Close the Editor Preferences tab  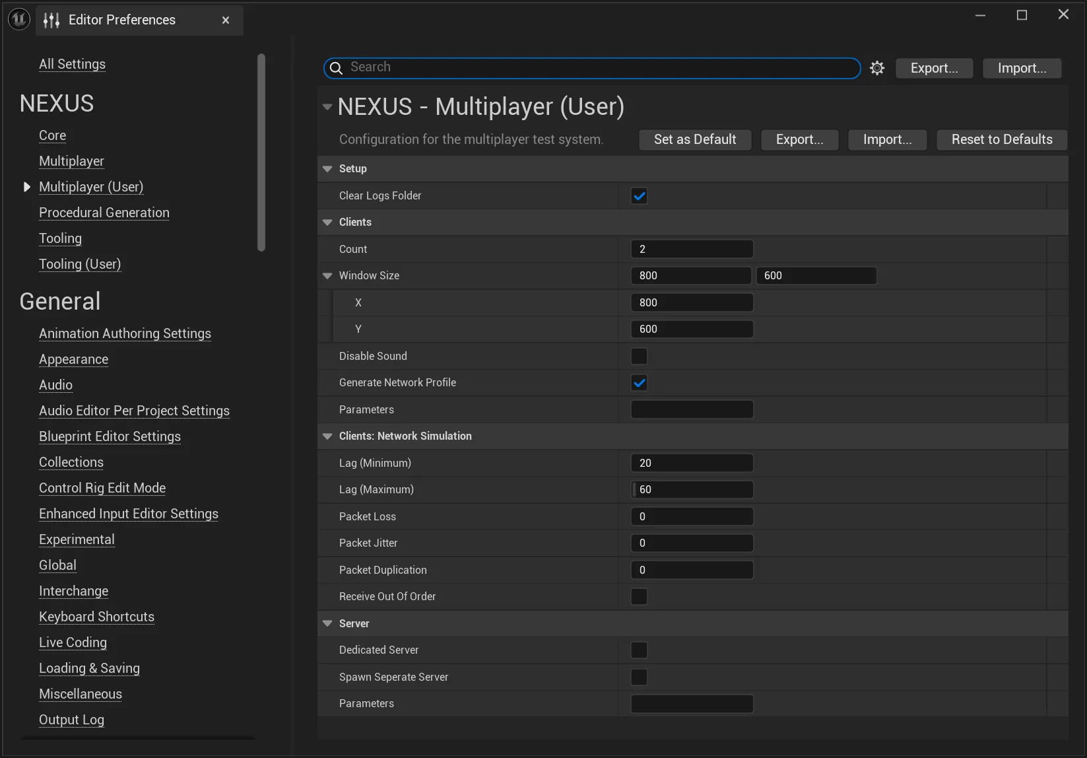(226, 20)
